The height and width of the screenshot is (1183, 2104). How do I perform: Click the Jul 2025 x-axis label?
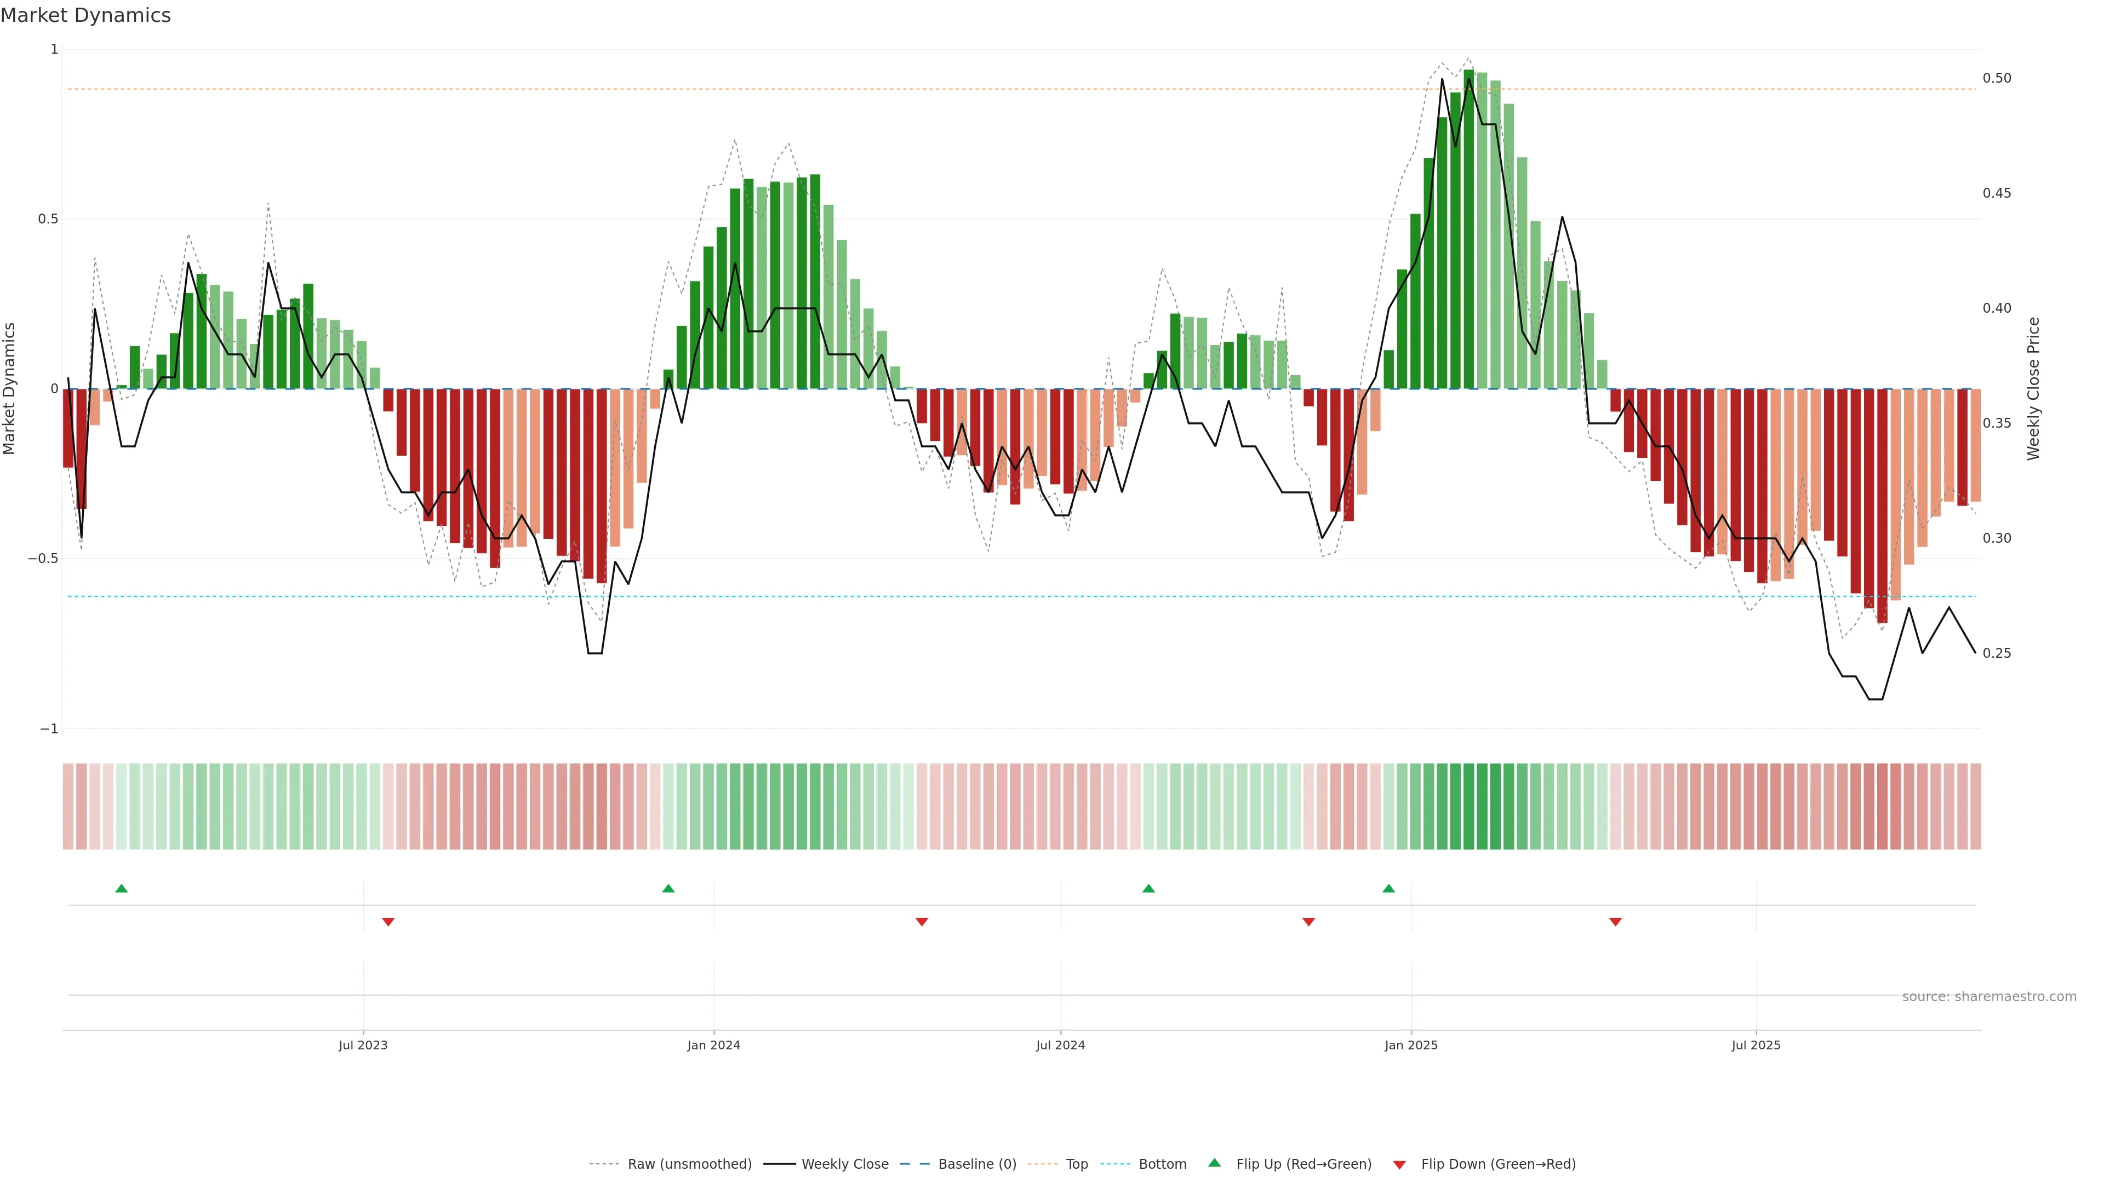pyautogui.click(x=1755, y=1045)
